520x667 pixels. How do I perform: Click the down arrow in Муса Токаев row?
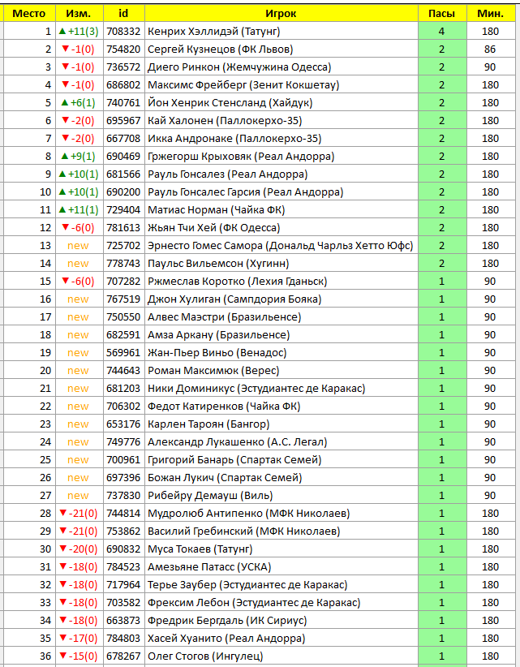[63, 549]
